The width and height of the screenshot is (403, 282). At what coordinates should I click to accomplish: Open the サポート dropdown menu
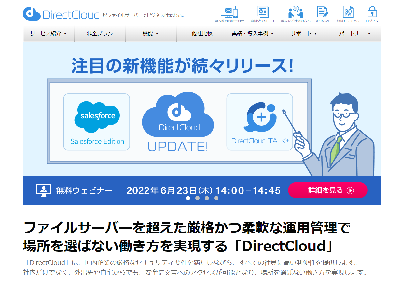(x=304, y=34)
